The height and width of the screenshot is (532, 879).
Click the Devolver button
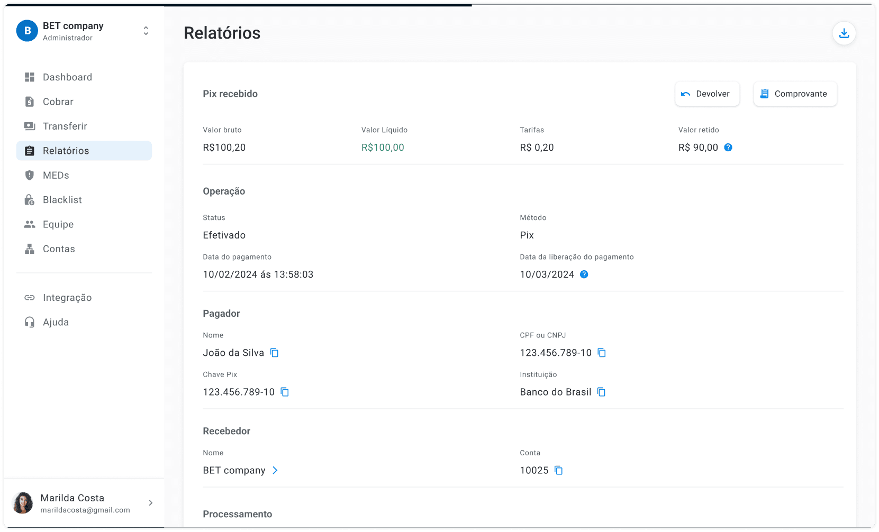pos(707,94)
